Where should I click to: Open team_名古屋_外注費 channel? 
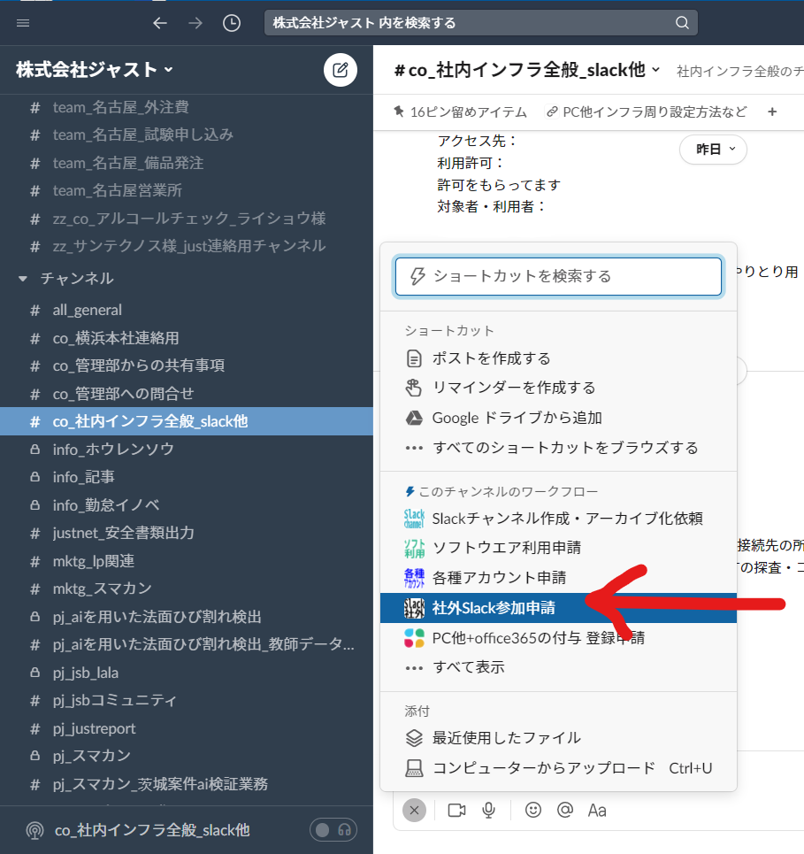[186, 107]
